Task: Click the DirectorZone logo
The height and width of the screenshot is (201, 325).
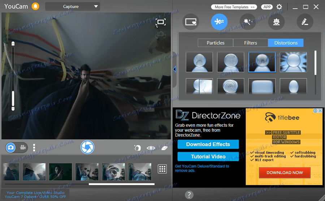Action: click(x=208, y=115)
